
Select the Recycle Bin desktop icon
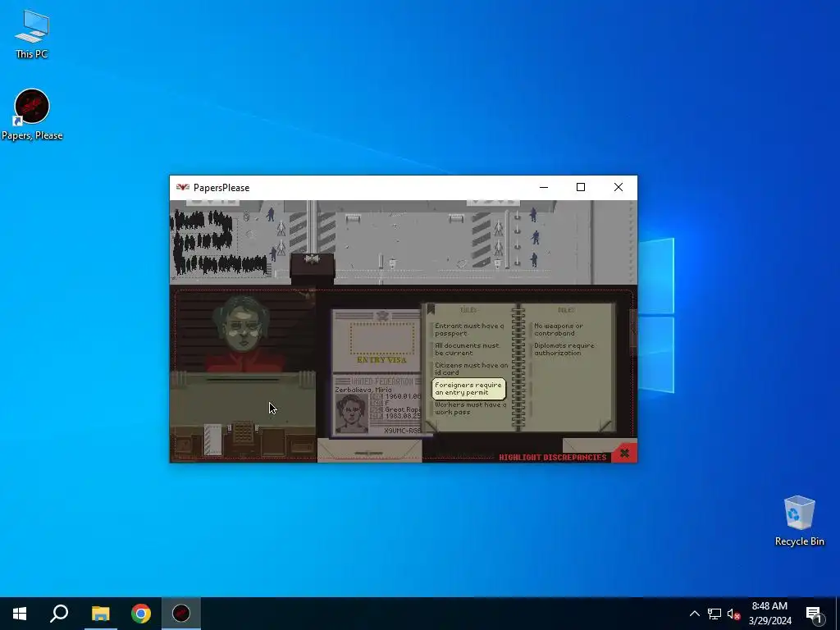click(x=799, y=521)
